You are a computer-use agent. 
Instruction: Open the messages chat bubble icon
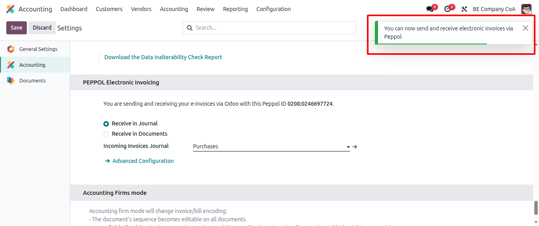tap(430, 9)
